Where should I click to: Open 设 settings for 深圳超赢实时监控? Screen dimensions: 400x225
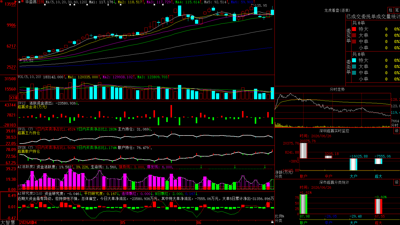click(x=397, y=131)
